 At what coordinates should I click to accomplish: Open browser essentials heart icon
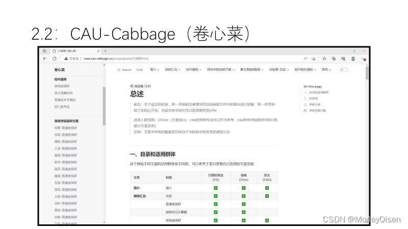click(x=343, y=59)
